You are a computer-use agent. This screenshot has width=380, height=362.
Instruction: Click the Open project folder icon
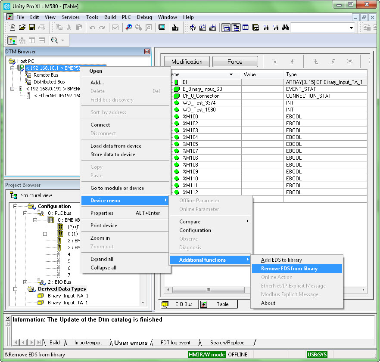point(22,28)
